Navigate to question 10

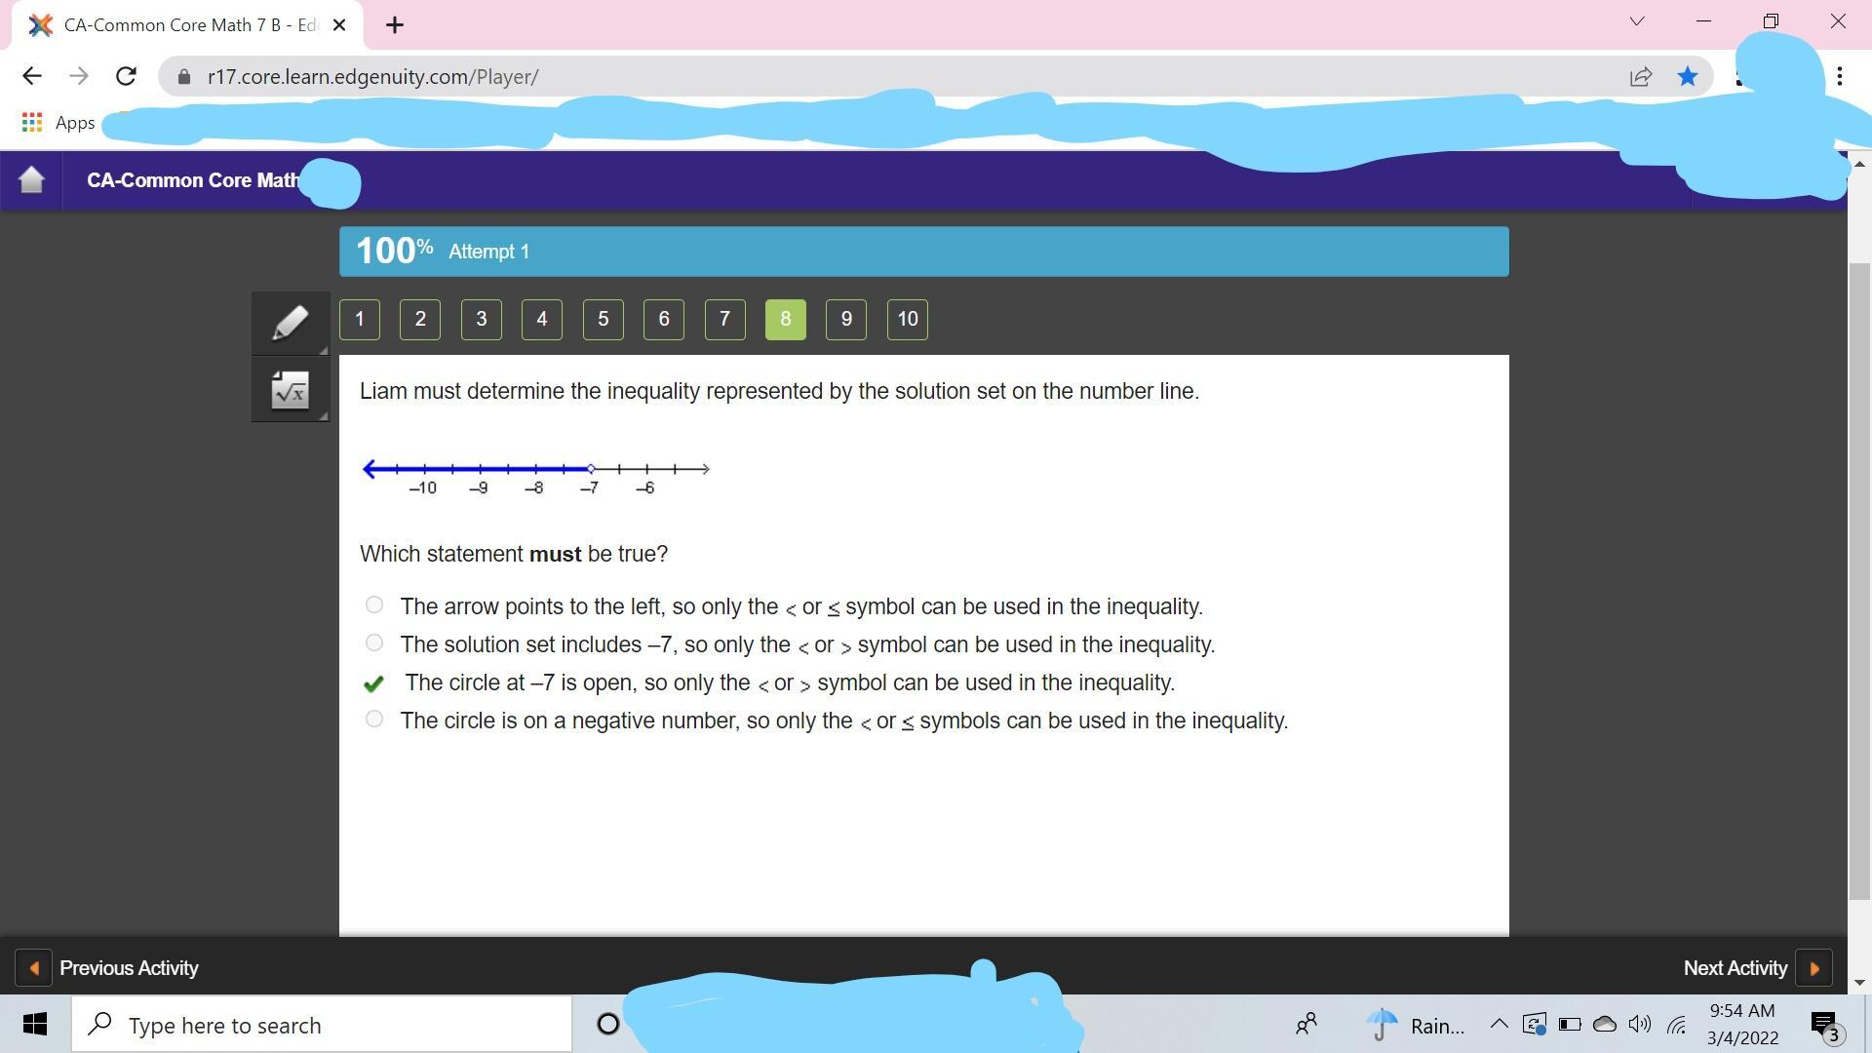coord(907,319)
